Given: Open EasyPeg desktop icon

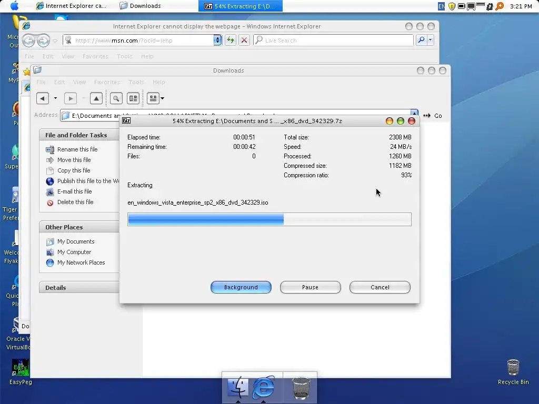Looking at the screenshot, I should point(21,372).
